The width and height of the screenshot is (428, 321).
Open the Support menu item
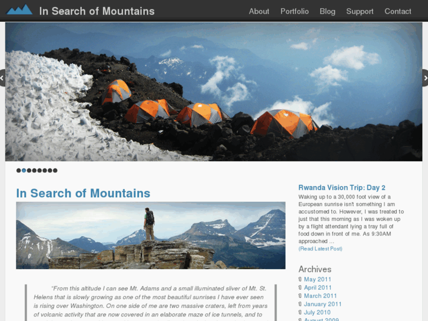360,11
